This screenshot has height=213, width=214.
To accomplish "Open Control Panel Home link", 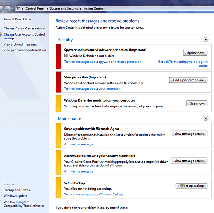I will pyautogui.click(x=18, y=19).
